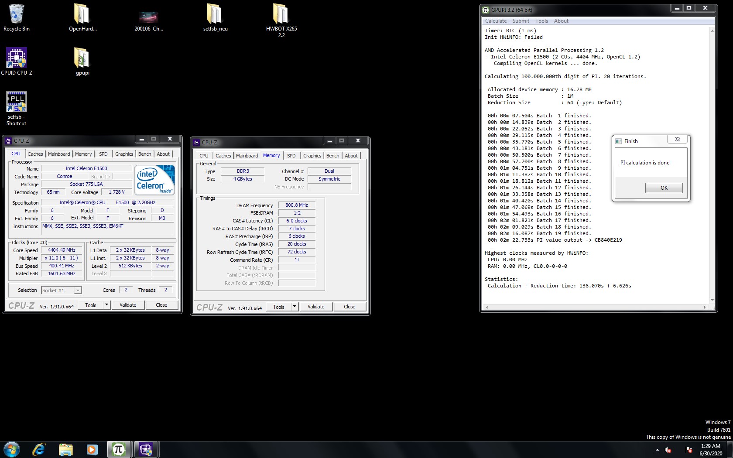
Task: Switch to CPU tab in Memory CPU-Z window
Action: coord(204,156)
